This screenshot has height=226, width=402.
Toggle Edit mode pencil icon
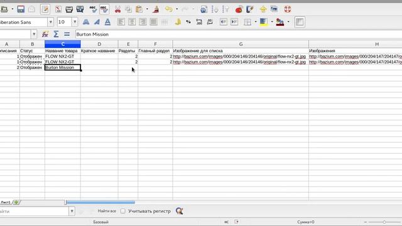point(45,9)
